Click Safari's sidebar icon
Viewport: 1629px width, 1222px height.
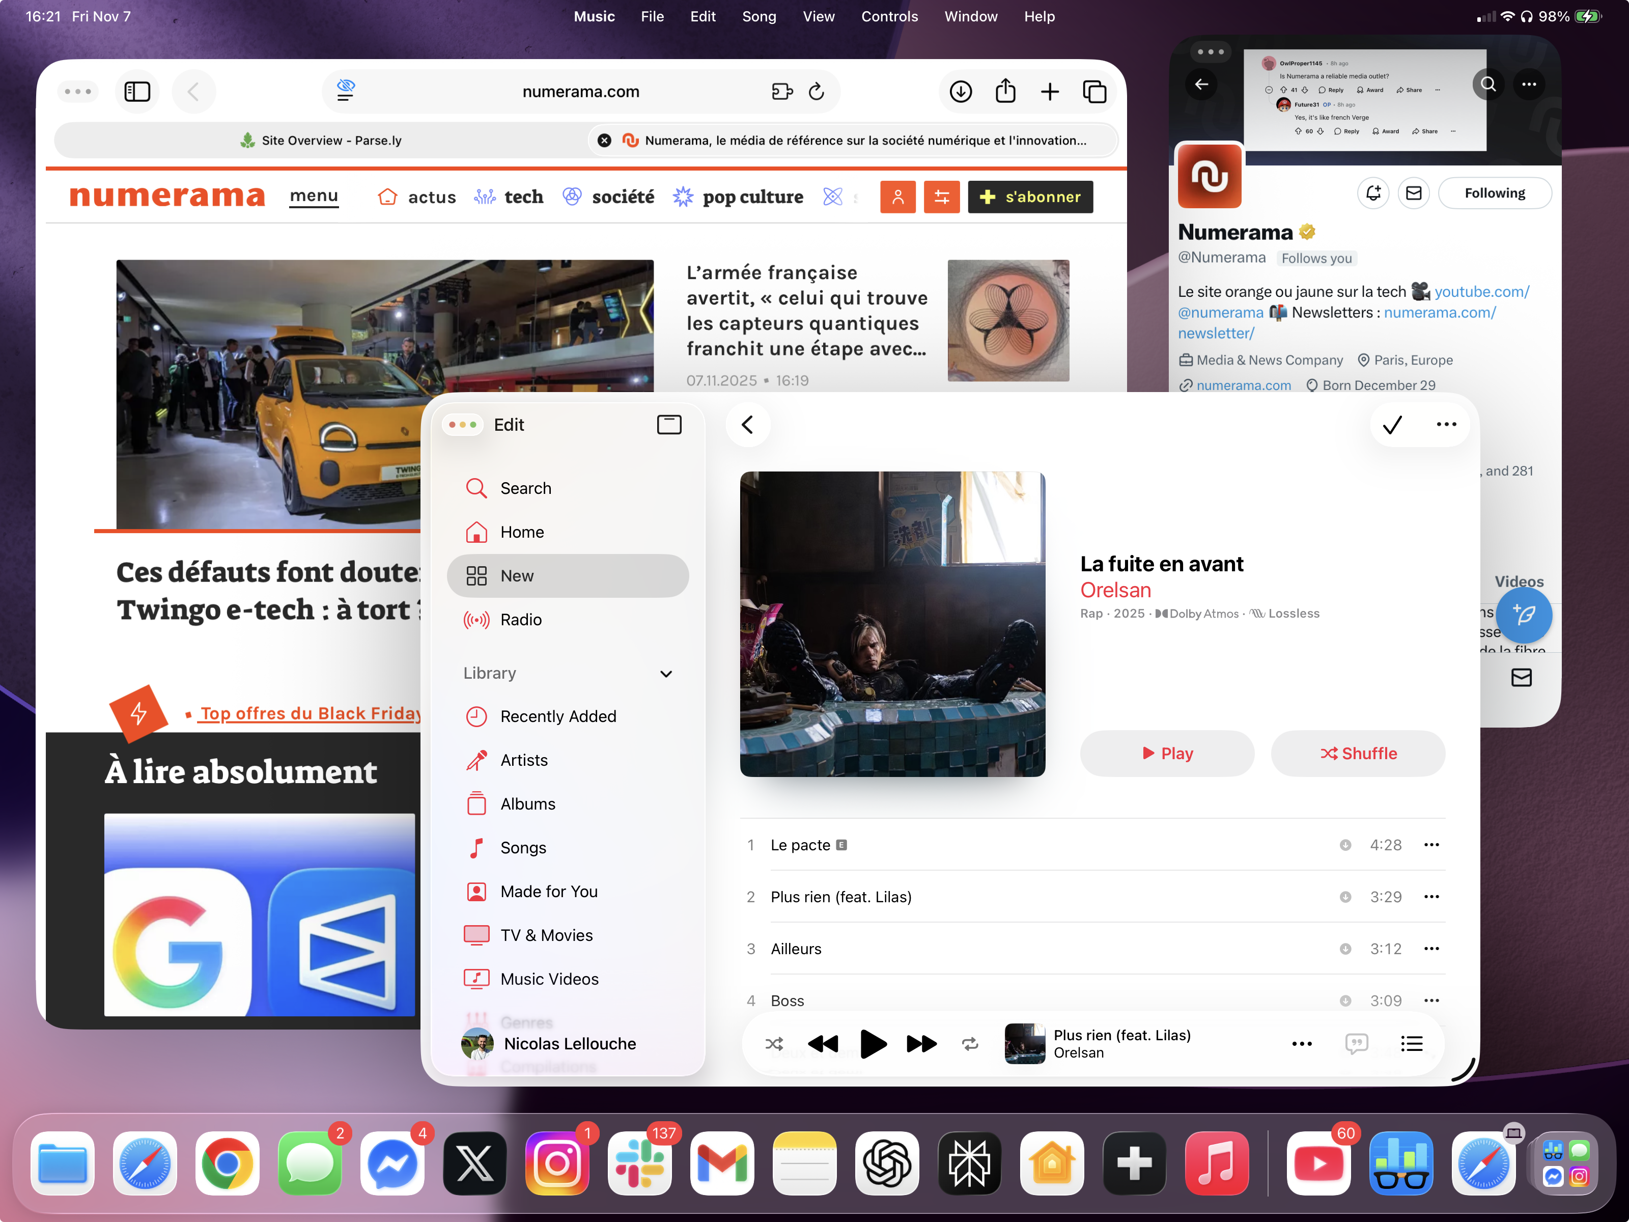[x=137, y=91]
